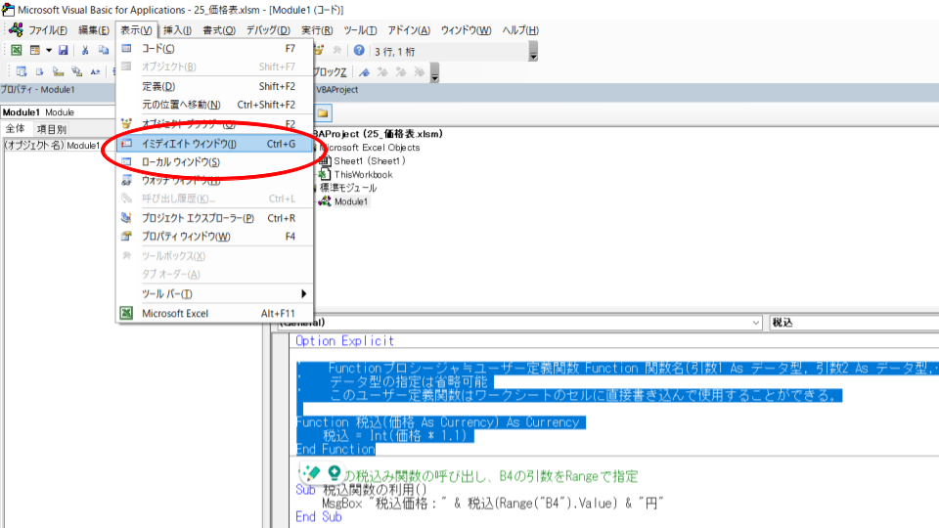The height and width of the screenshot is (528, 939).
Task: Open the 書式(O) menu
Action: tap(218, 30)
